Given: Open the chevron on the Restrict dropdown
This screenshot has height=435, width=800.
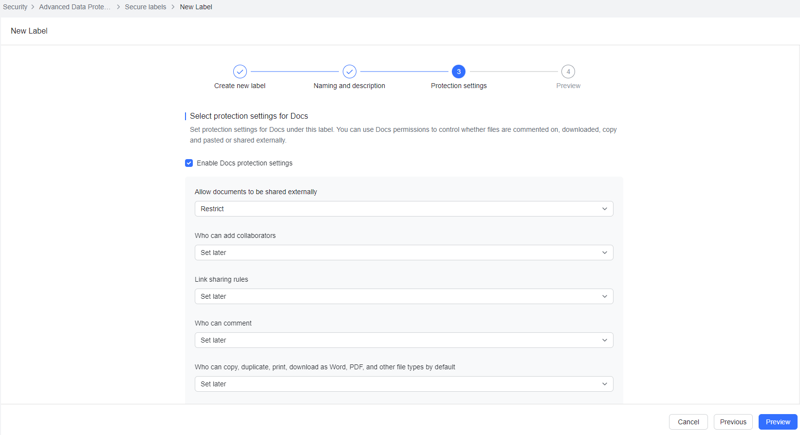Looking at the screenshot, I should [605, 208].
